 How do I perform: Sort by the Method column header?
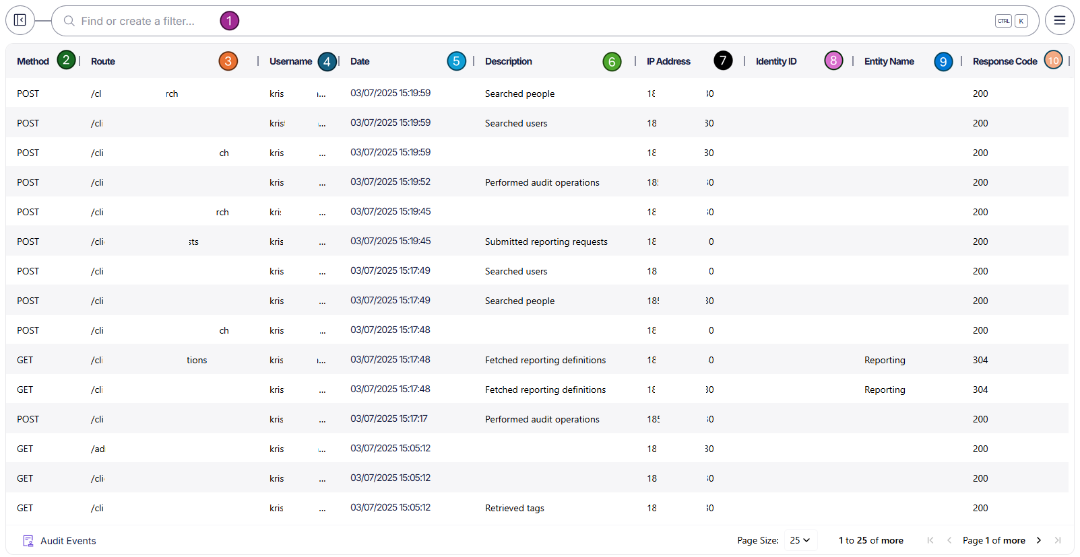point(33,61)
